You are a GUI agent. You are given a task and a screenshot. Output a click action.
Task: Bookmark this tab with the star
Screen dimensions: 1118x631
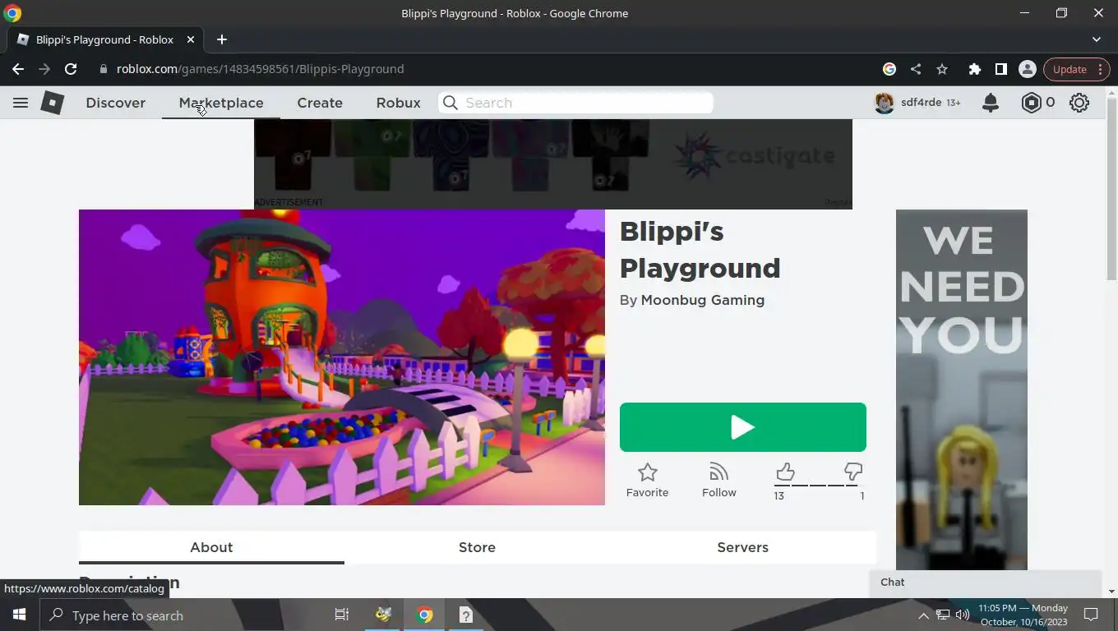(942, 69)
